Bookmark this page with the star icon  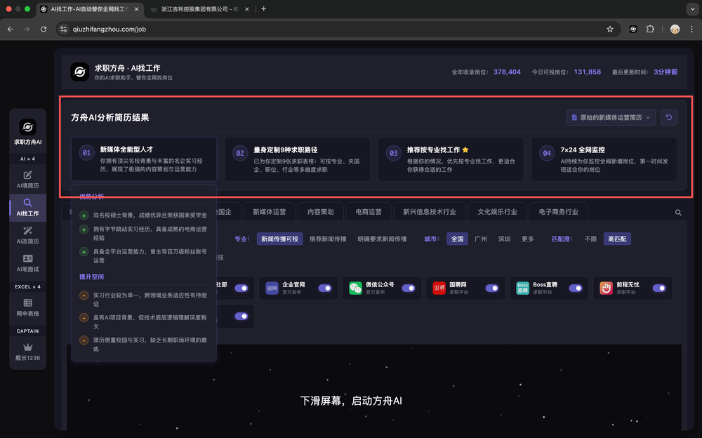pos(610,29)
